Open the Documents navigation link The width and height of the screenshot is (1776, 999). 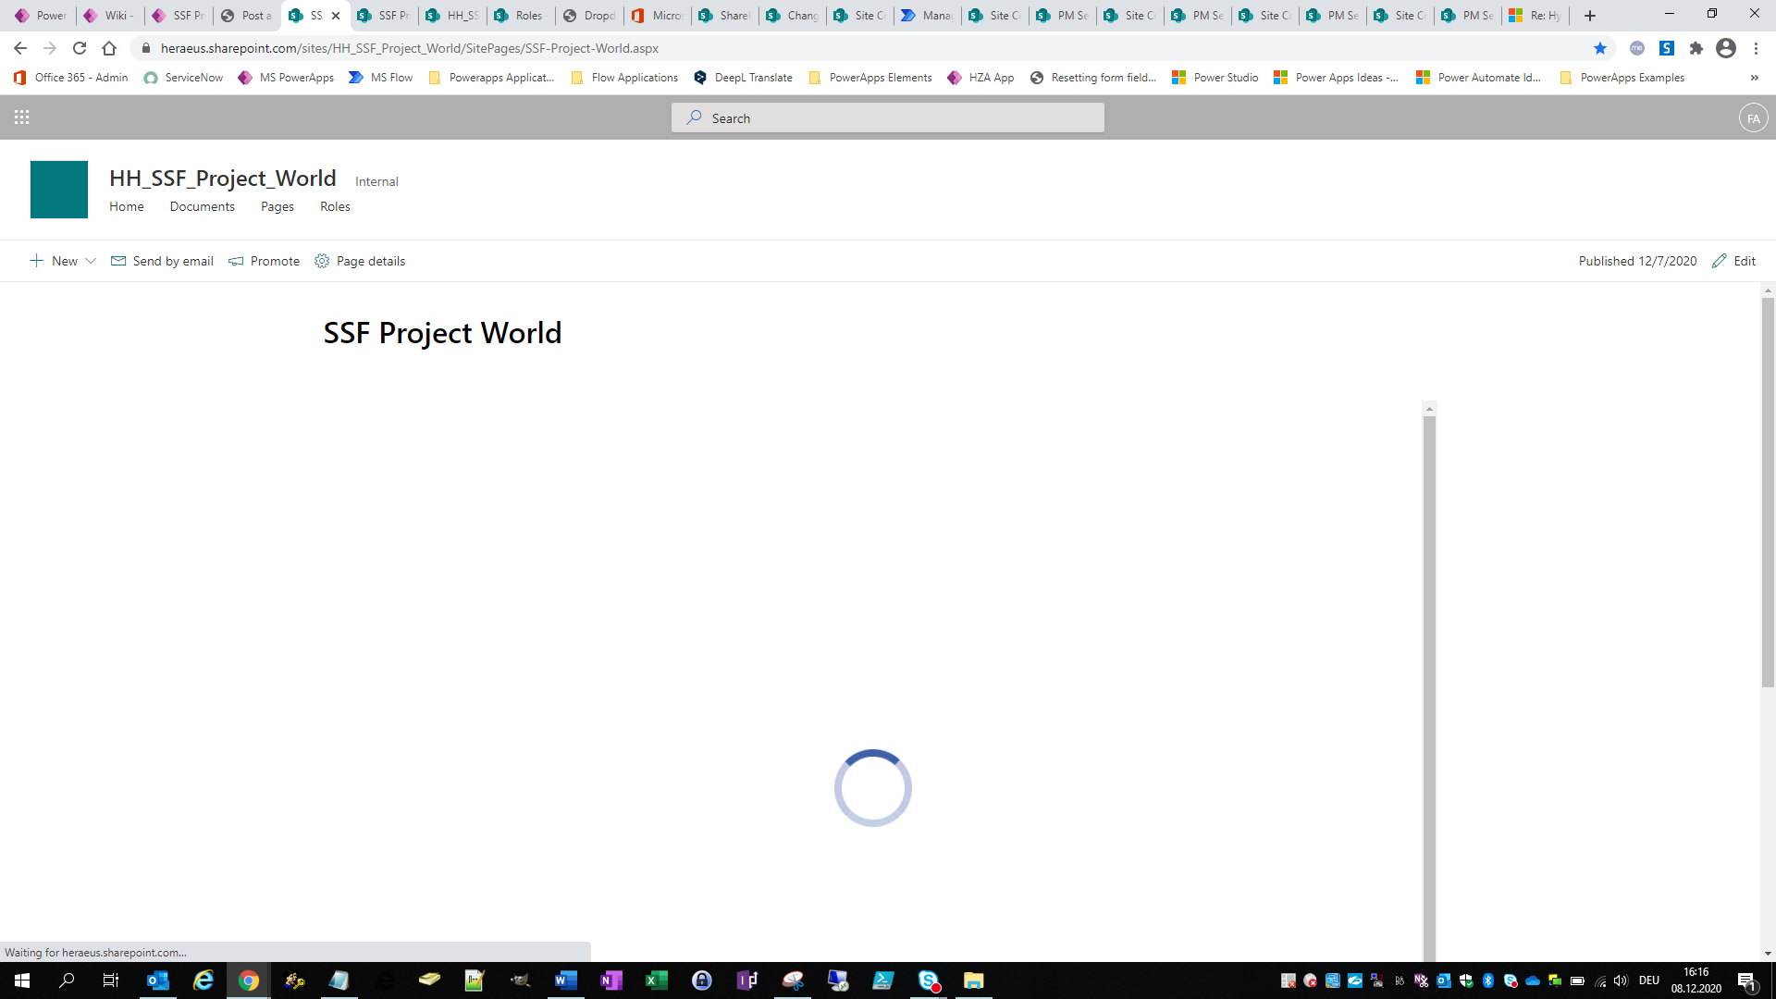(x=203, y=206)
